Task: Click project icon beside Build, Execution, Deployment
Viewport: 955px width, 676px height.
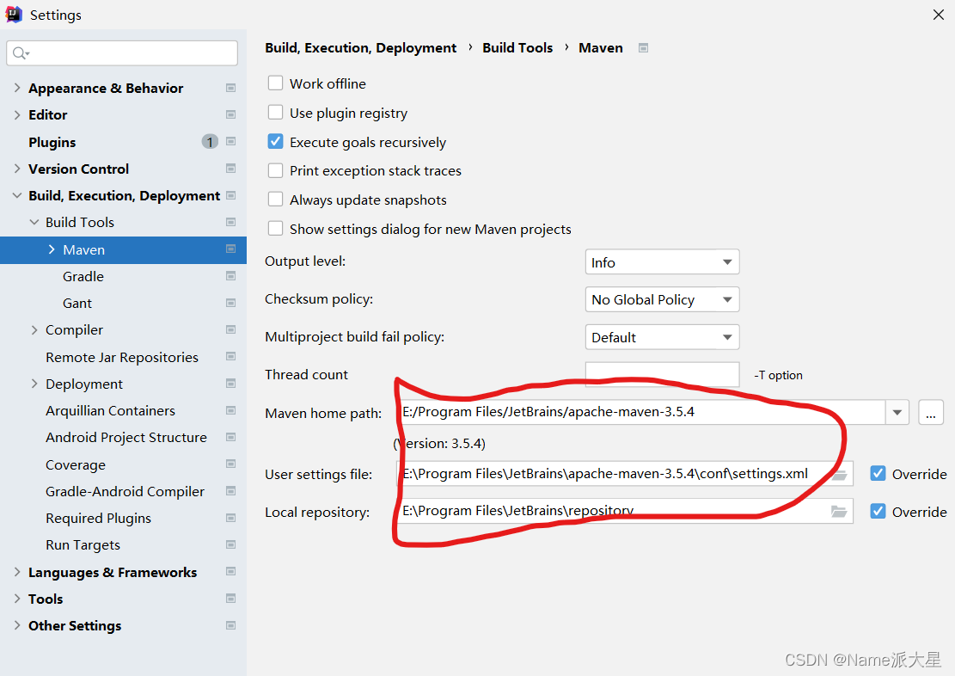Action: (x=231, y=195)
